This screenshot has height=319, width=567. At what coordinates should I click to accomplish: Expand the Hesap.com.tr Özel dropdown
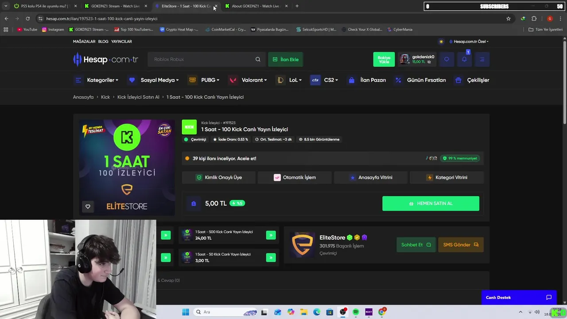[x=469, y=42]
